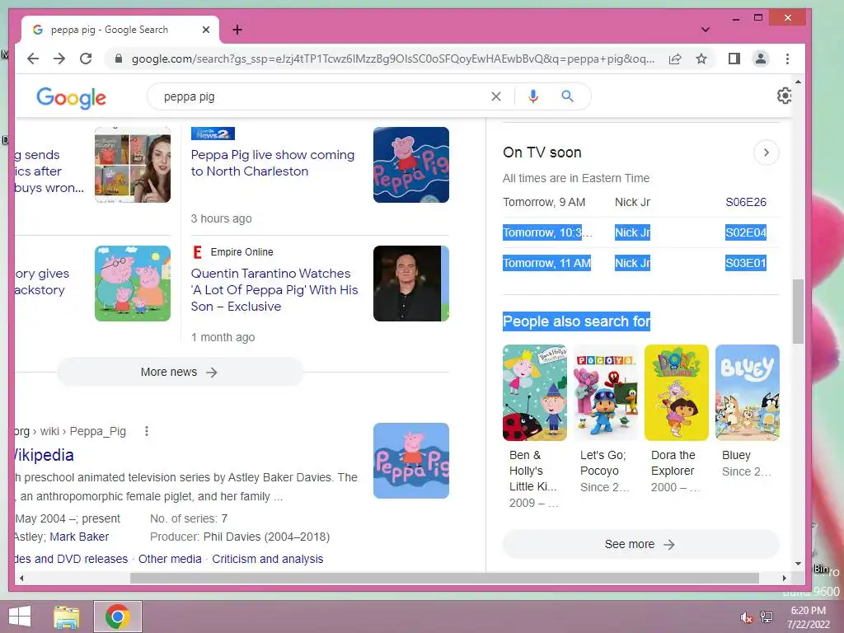The height and width of the screenshot is (633, 844).
Task: Share this page via address bar icon
Action: pos(675,59)
